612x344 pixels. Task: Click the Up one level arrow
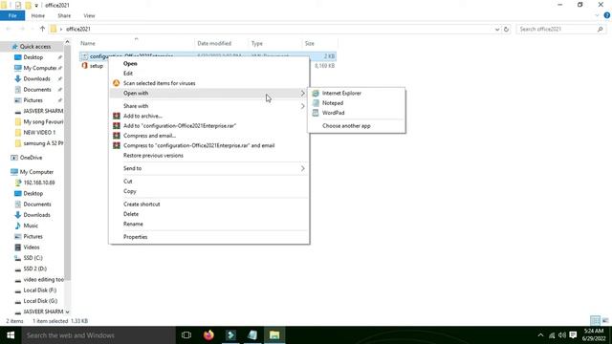pyautogui.click(x=42, y=29)
